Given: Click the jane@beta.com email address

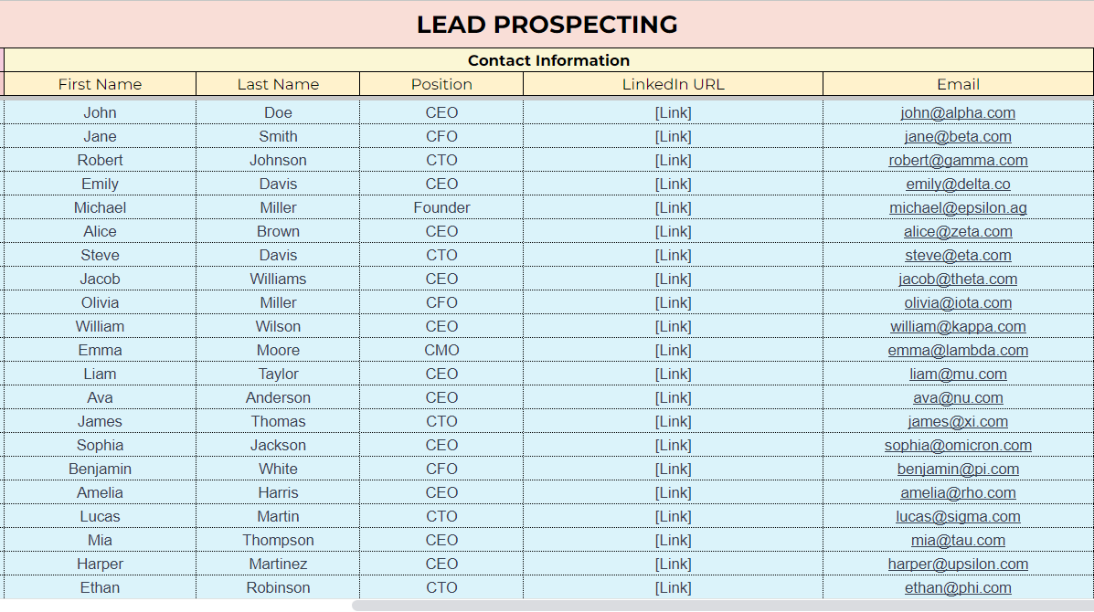Looking at the screenshot, I should coord(958,137).
